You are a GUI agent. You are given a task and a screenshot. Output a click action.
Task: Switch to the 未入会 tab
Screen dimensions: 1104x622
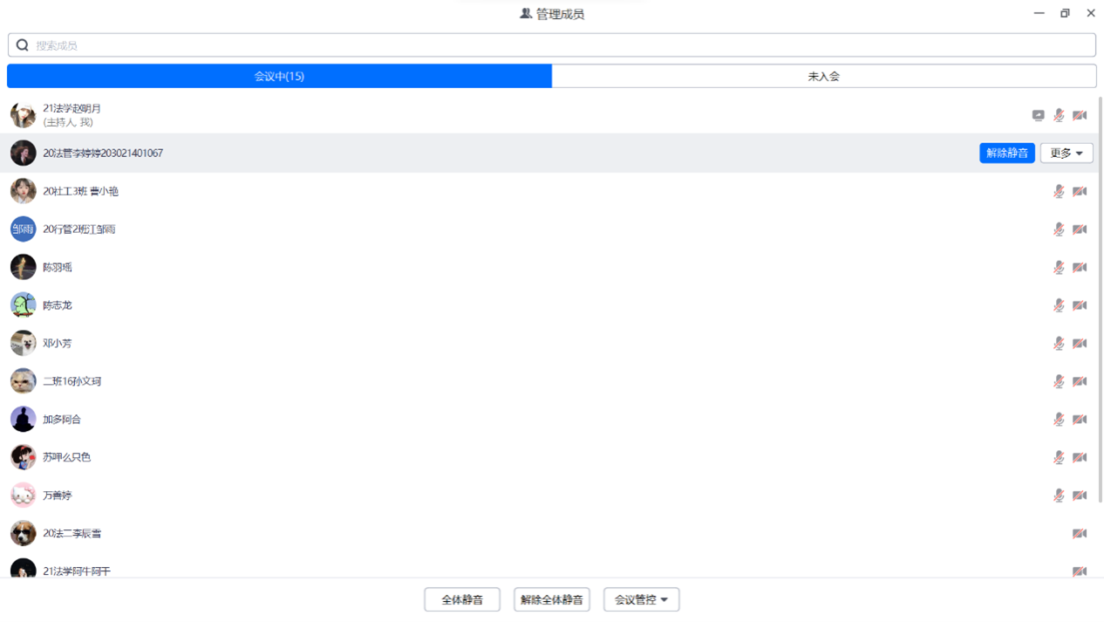point(823,77)
